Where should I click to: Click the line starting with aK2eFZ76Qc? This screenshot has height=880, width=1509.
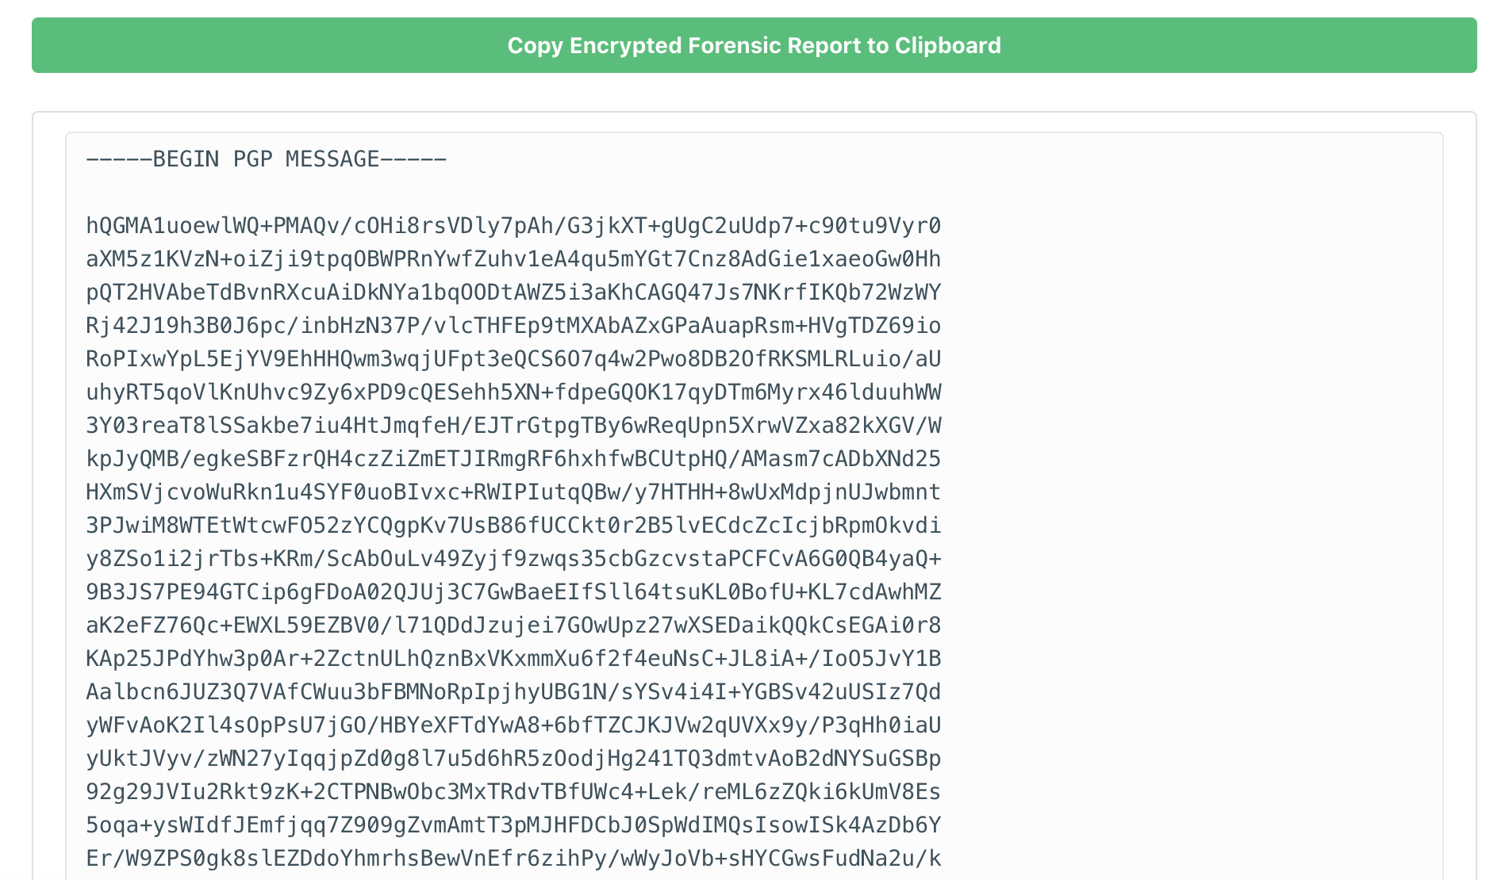pos(513,626)
